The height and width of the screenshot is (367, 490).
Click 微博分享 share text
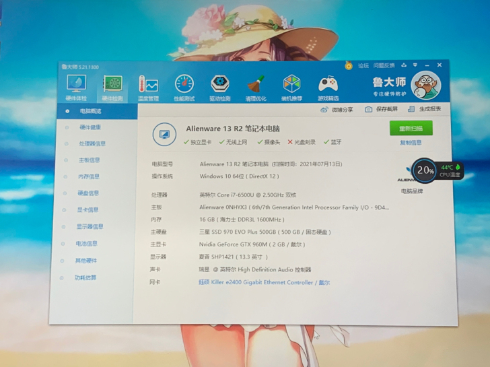[x=342, y=110]
